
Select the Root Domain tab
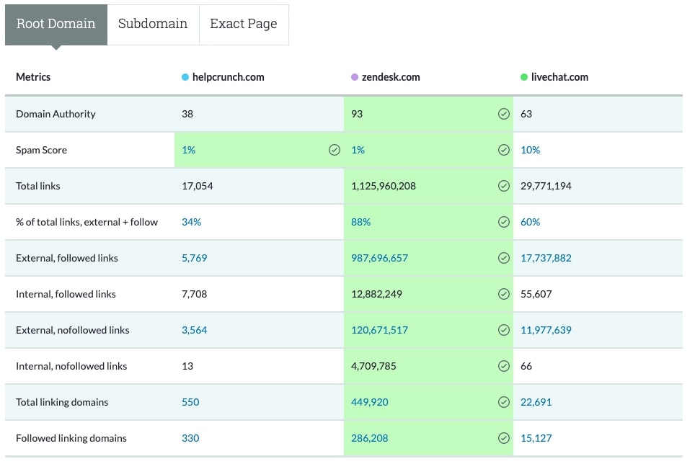pos(56,24)
